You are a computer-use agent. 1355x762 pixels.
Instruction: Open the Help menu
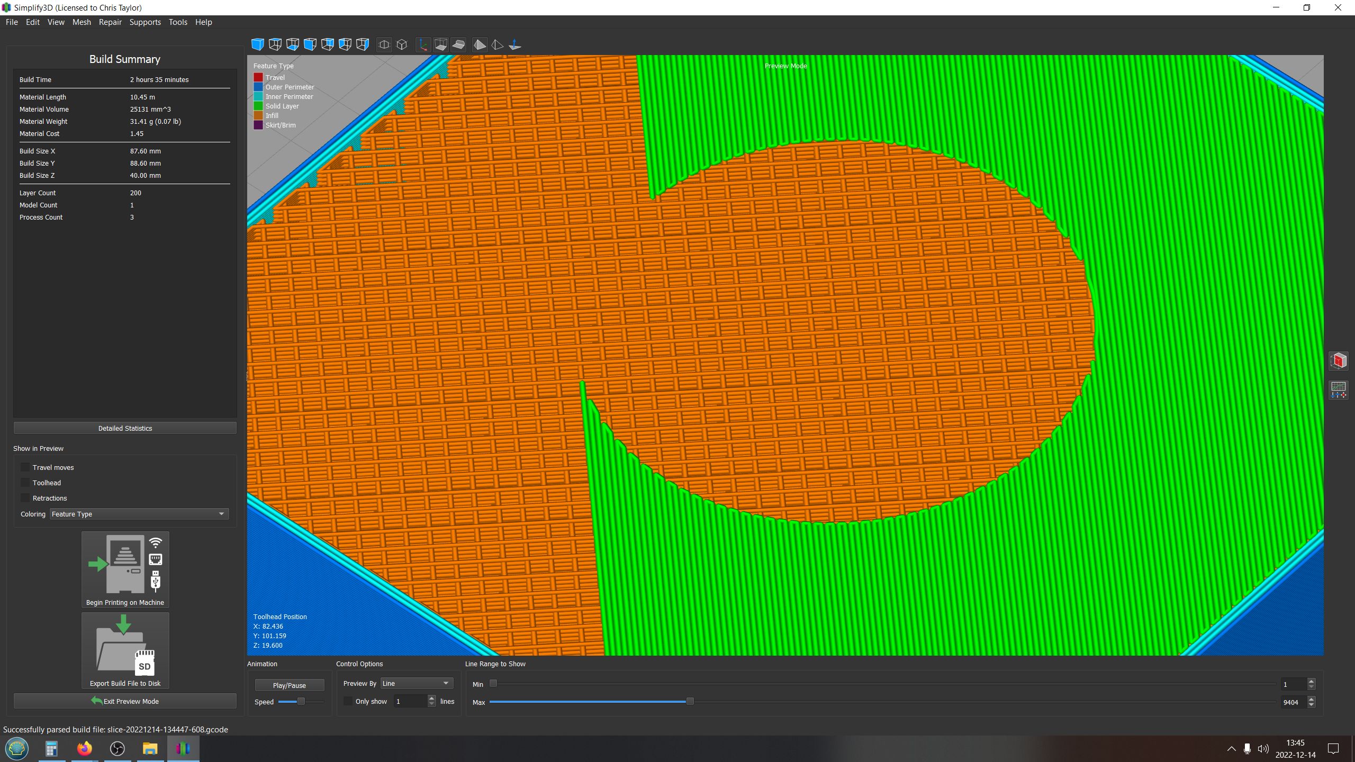tap(203, 22)
